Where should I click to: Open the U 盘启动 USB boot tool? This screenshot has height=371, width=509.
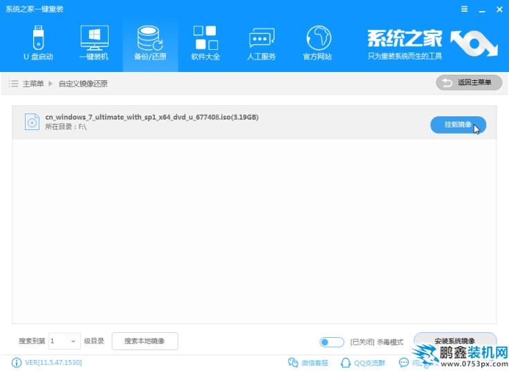pos(38,43)
